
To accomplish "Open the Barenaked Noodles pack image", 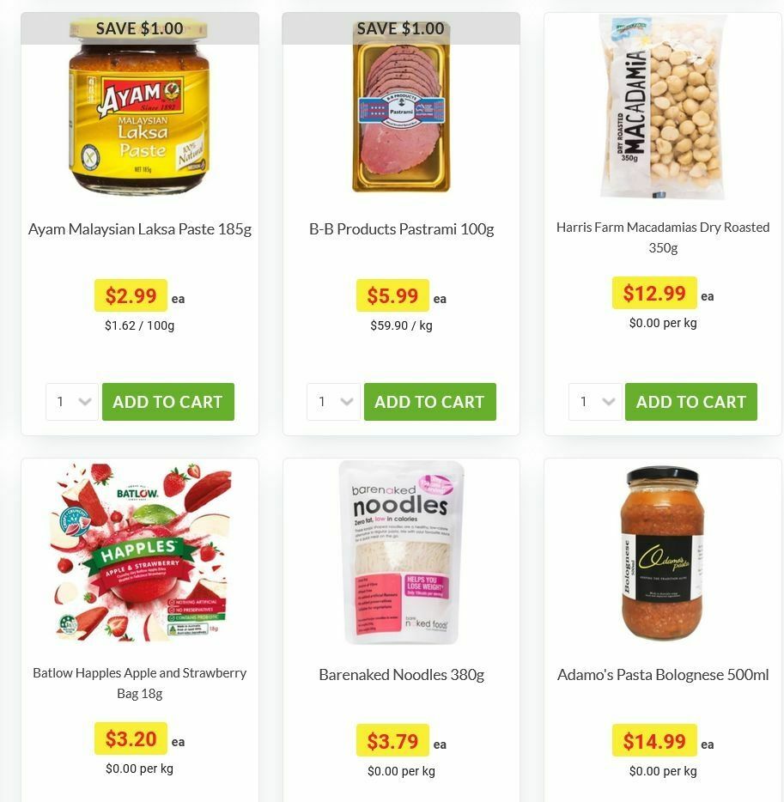I will click(x=402, y=552).
